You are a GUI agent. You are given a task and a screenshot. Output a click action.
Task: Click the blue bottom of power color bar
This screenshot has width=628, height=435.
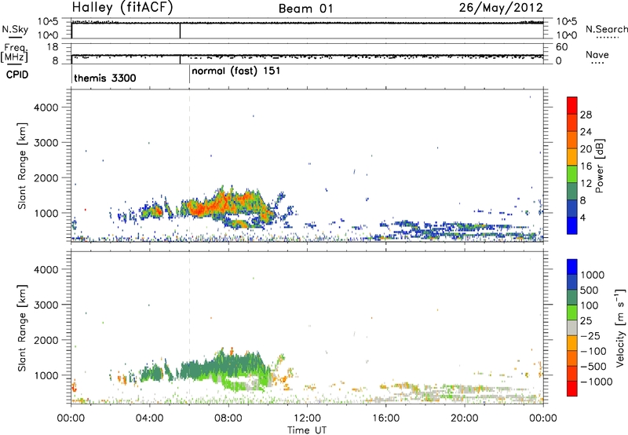click(x=572, y=226)
